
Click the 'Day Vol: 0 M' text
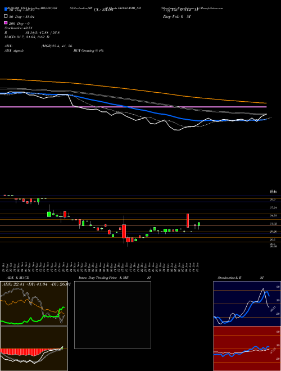[x=176, y=17]
